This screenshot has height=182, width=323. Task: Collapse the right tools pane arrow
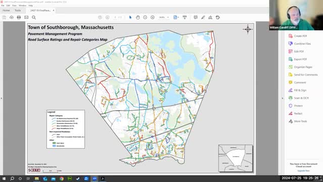coord(283,98)
